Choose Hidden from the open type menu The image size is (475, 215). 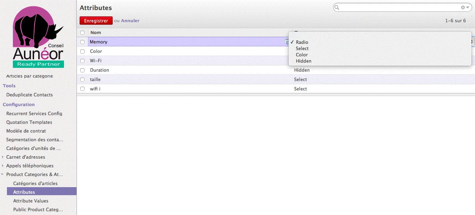304,61
